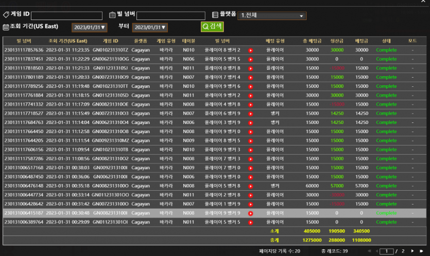
Task: Play video replay for bill 230131006447734
Action: [250, 195]
